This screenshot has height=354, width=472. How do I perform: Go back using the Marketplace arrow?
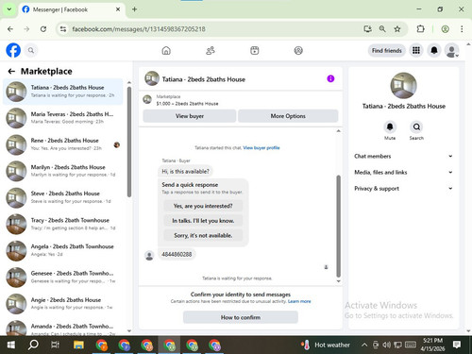click(11, 72)
